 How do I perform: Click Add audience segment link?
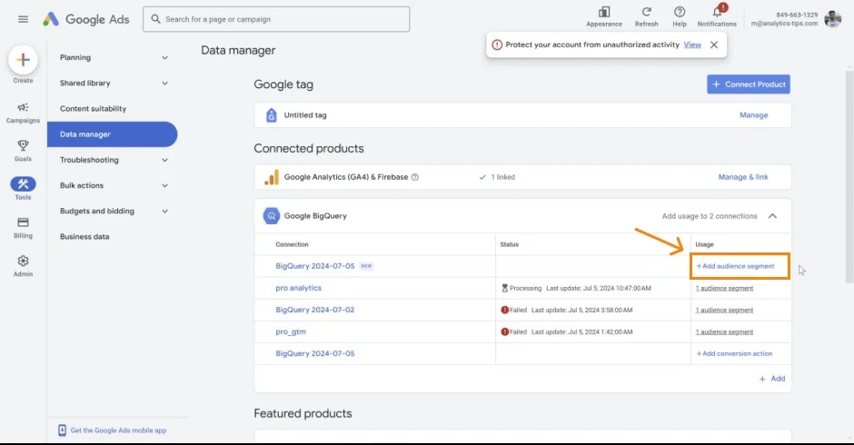click(735, 266)
